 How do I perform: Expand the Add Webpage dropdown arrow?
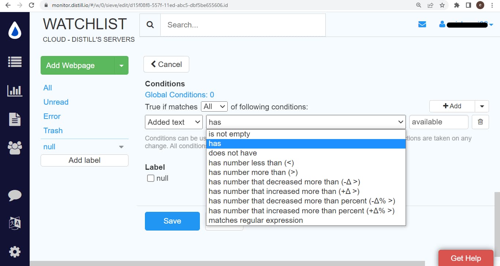tap(121, 65)
